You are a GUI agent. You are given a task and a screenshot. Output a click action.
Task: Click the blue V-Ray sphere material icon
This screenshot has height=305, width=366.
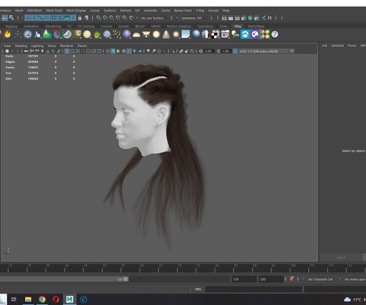(x=196, y=34)
